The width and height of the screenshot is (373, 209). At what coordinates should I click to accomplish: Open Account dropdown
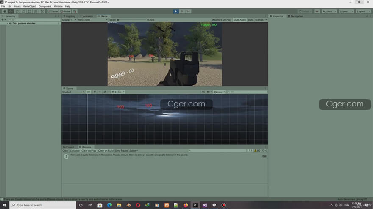coord(329,11)
